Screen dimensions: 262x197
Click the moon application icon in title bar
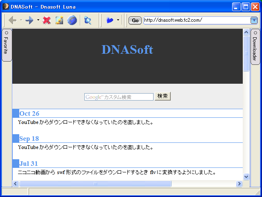pos(5,7)
